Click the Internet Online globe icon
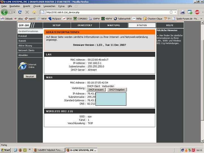This screenshot has width=204, height=153. click(23, 66)
